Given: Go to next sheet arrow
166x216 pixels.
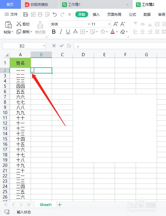Looking at the screenshot, I should [x=21, y=205].
